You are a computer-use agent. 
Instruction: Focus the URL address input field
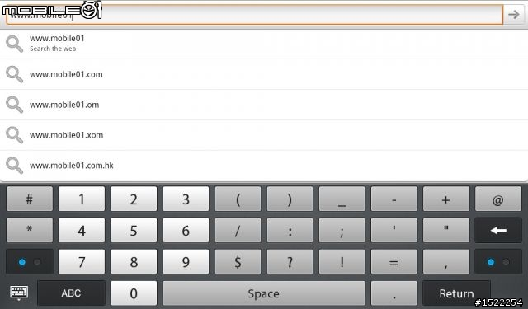pos(255,15)
